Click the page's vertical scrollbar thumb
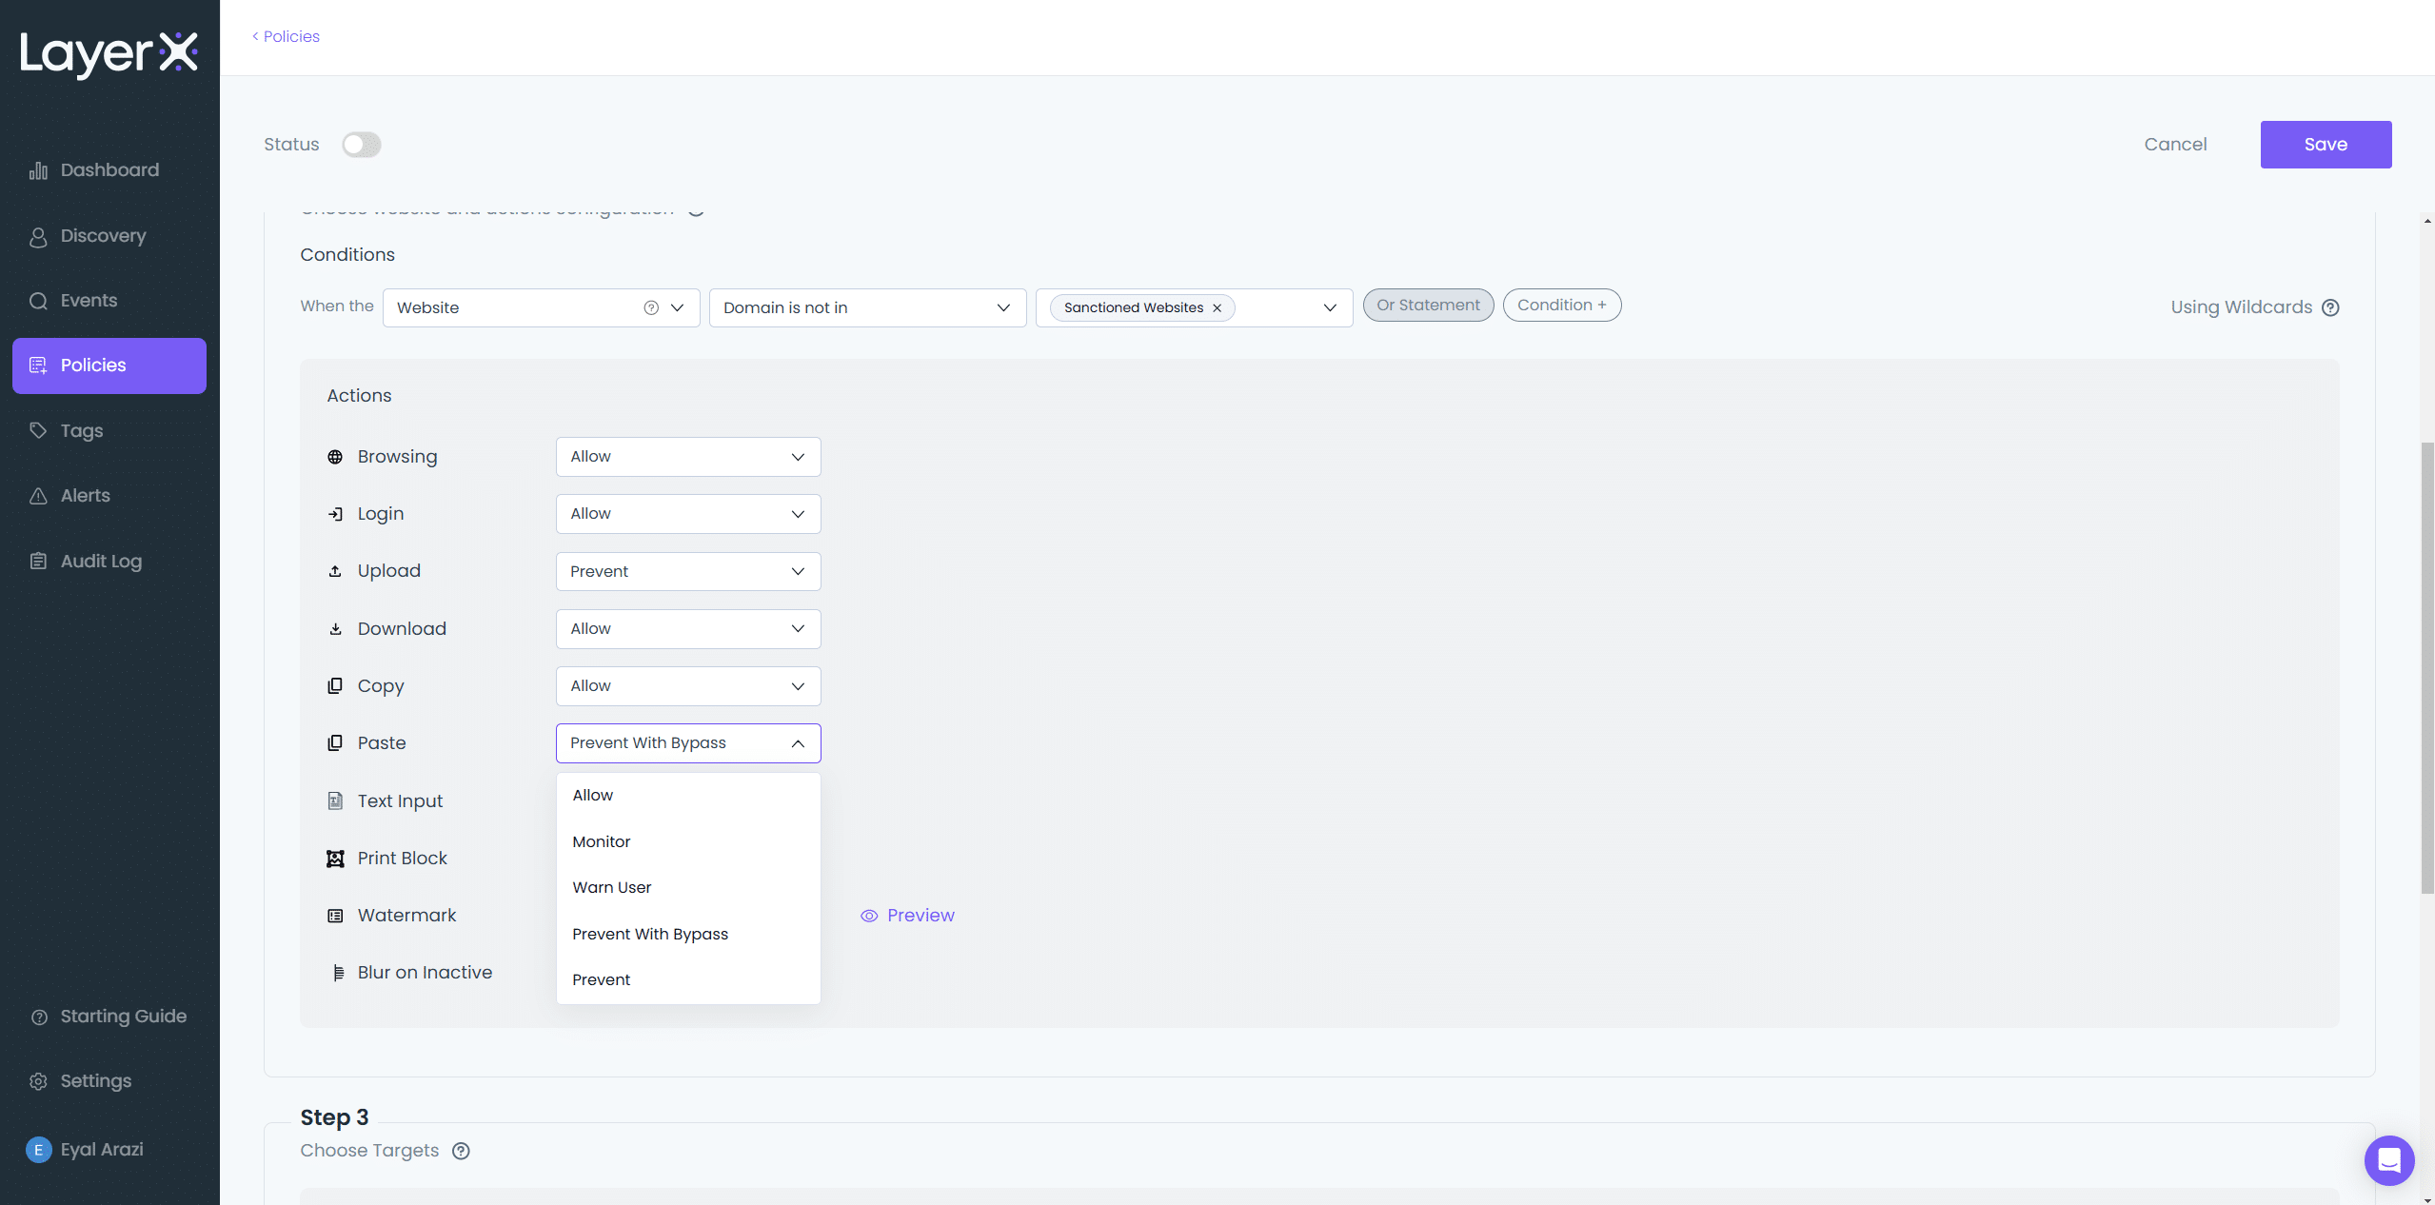Image resolution: width=2435 pixels, height=1205 pixels. point(2426,666)
